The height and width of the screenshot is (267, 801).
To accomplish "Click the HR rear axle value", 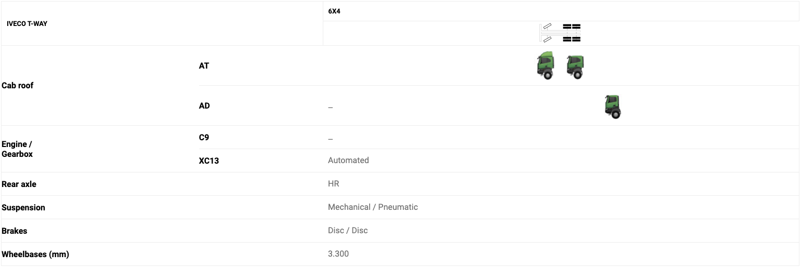I will (334, 184).
